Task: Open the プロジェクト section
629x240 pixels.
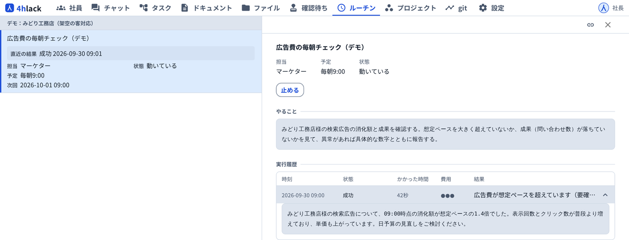Action: 410,8
